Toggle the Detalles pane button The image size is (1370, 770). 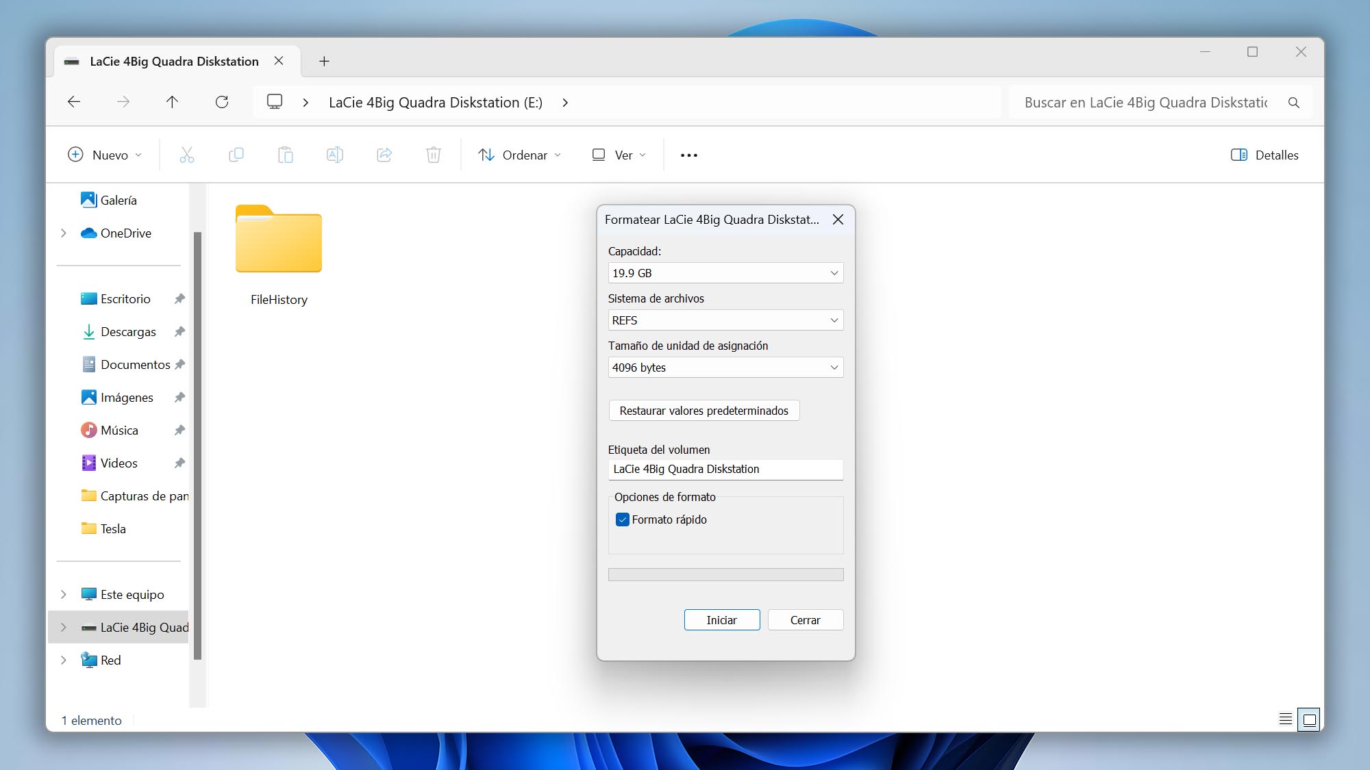pyautogui.click(x=1265, y=155)
